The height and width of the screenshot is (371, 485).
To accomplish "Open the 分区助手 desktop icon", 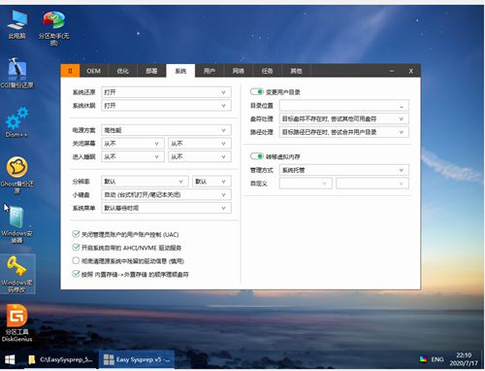I will tap(53, 28).
